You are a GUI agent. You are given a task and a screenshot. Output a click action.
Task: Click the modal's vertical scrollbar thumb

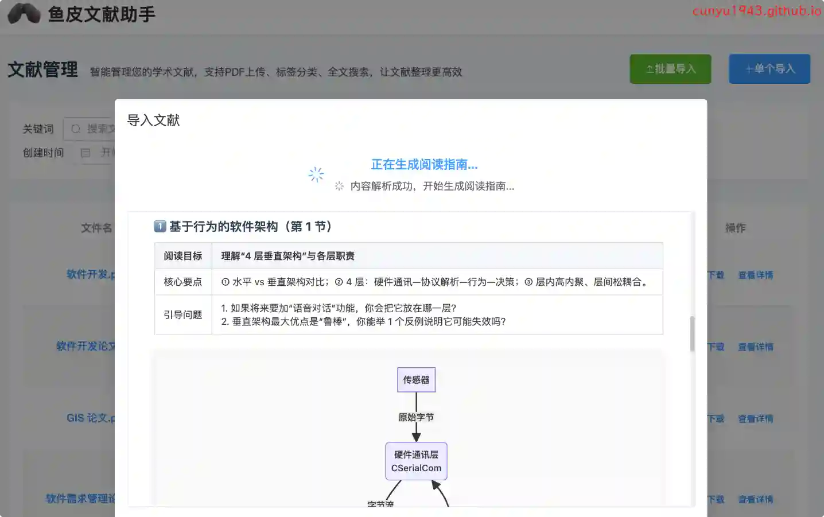[692, 333]
